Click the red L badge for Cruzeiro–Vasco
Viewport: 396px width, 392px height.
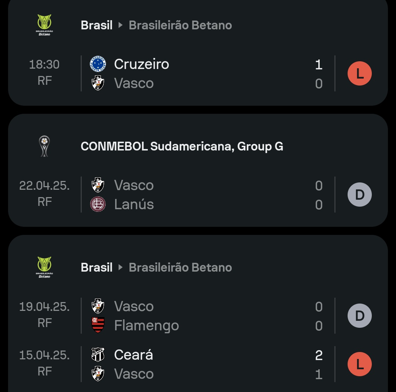tap(359, 73)
